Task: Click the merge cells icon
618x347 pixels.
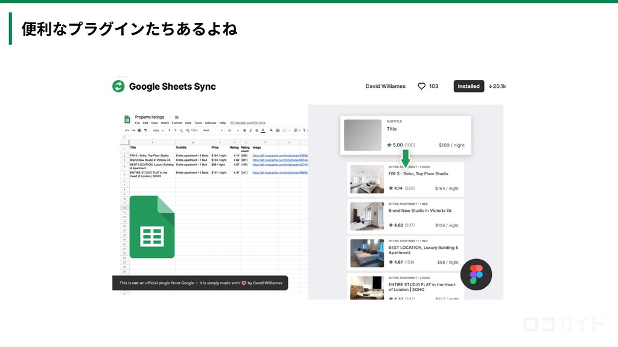Action: pyautogui.click(x=285, y=130)
